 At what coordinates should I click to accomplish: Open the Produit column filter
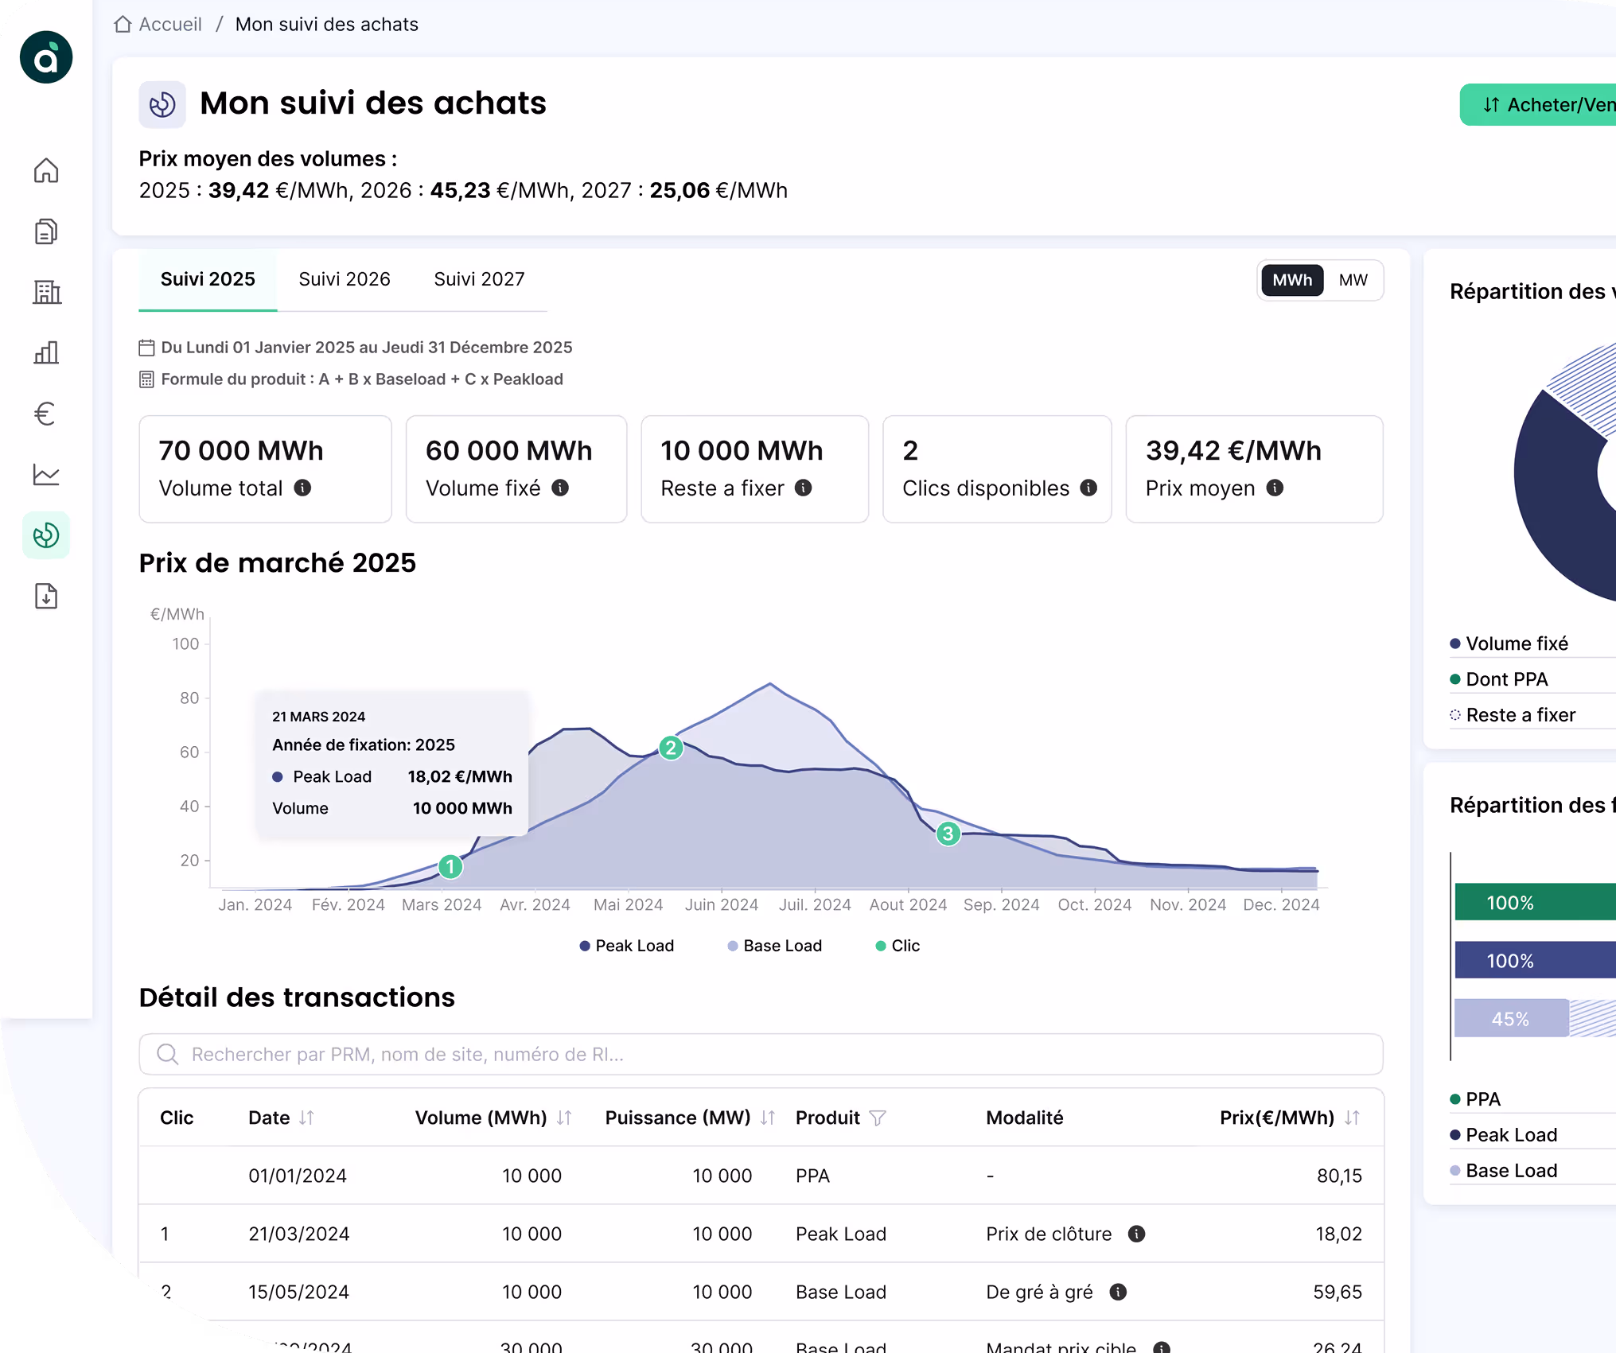[x=878, y=1118]
